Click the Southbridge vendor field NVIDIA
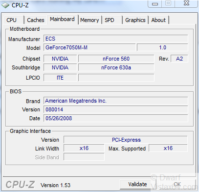Screen dimensions: 199x192 click(x=60, y=67)
